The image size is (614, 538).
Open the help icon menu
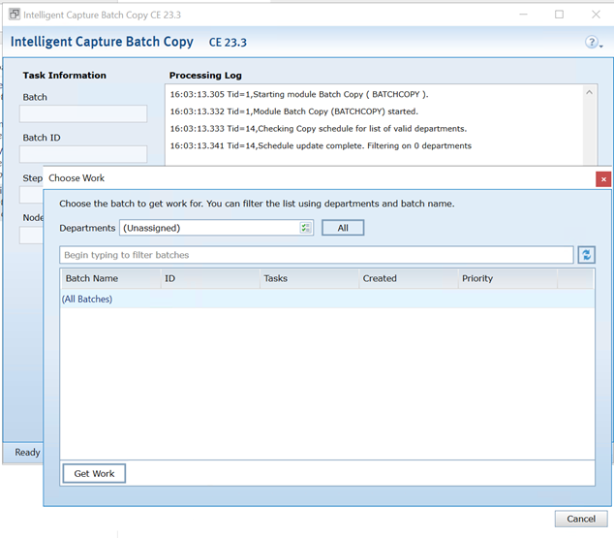click(x=593, y=42)
